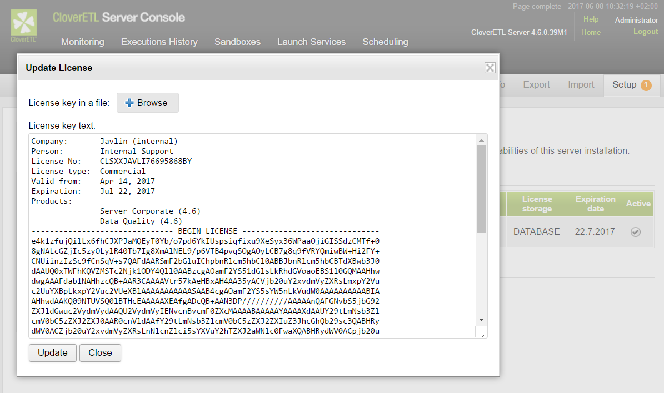Open the Scheduling section
Viewport: 664px width, 393px height.
coord(386,42)
